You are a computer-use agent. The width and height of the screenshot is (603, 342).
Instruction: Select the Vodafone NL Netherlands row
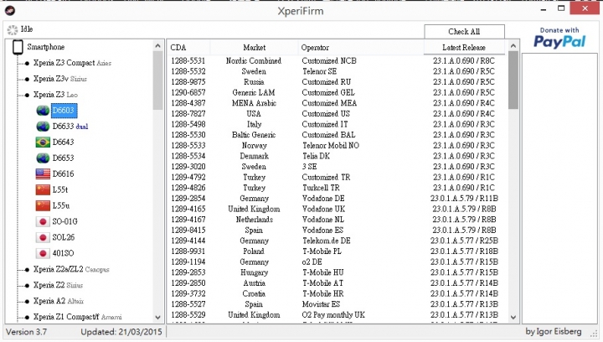pyautogui.click(x=338, y=220)
